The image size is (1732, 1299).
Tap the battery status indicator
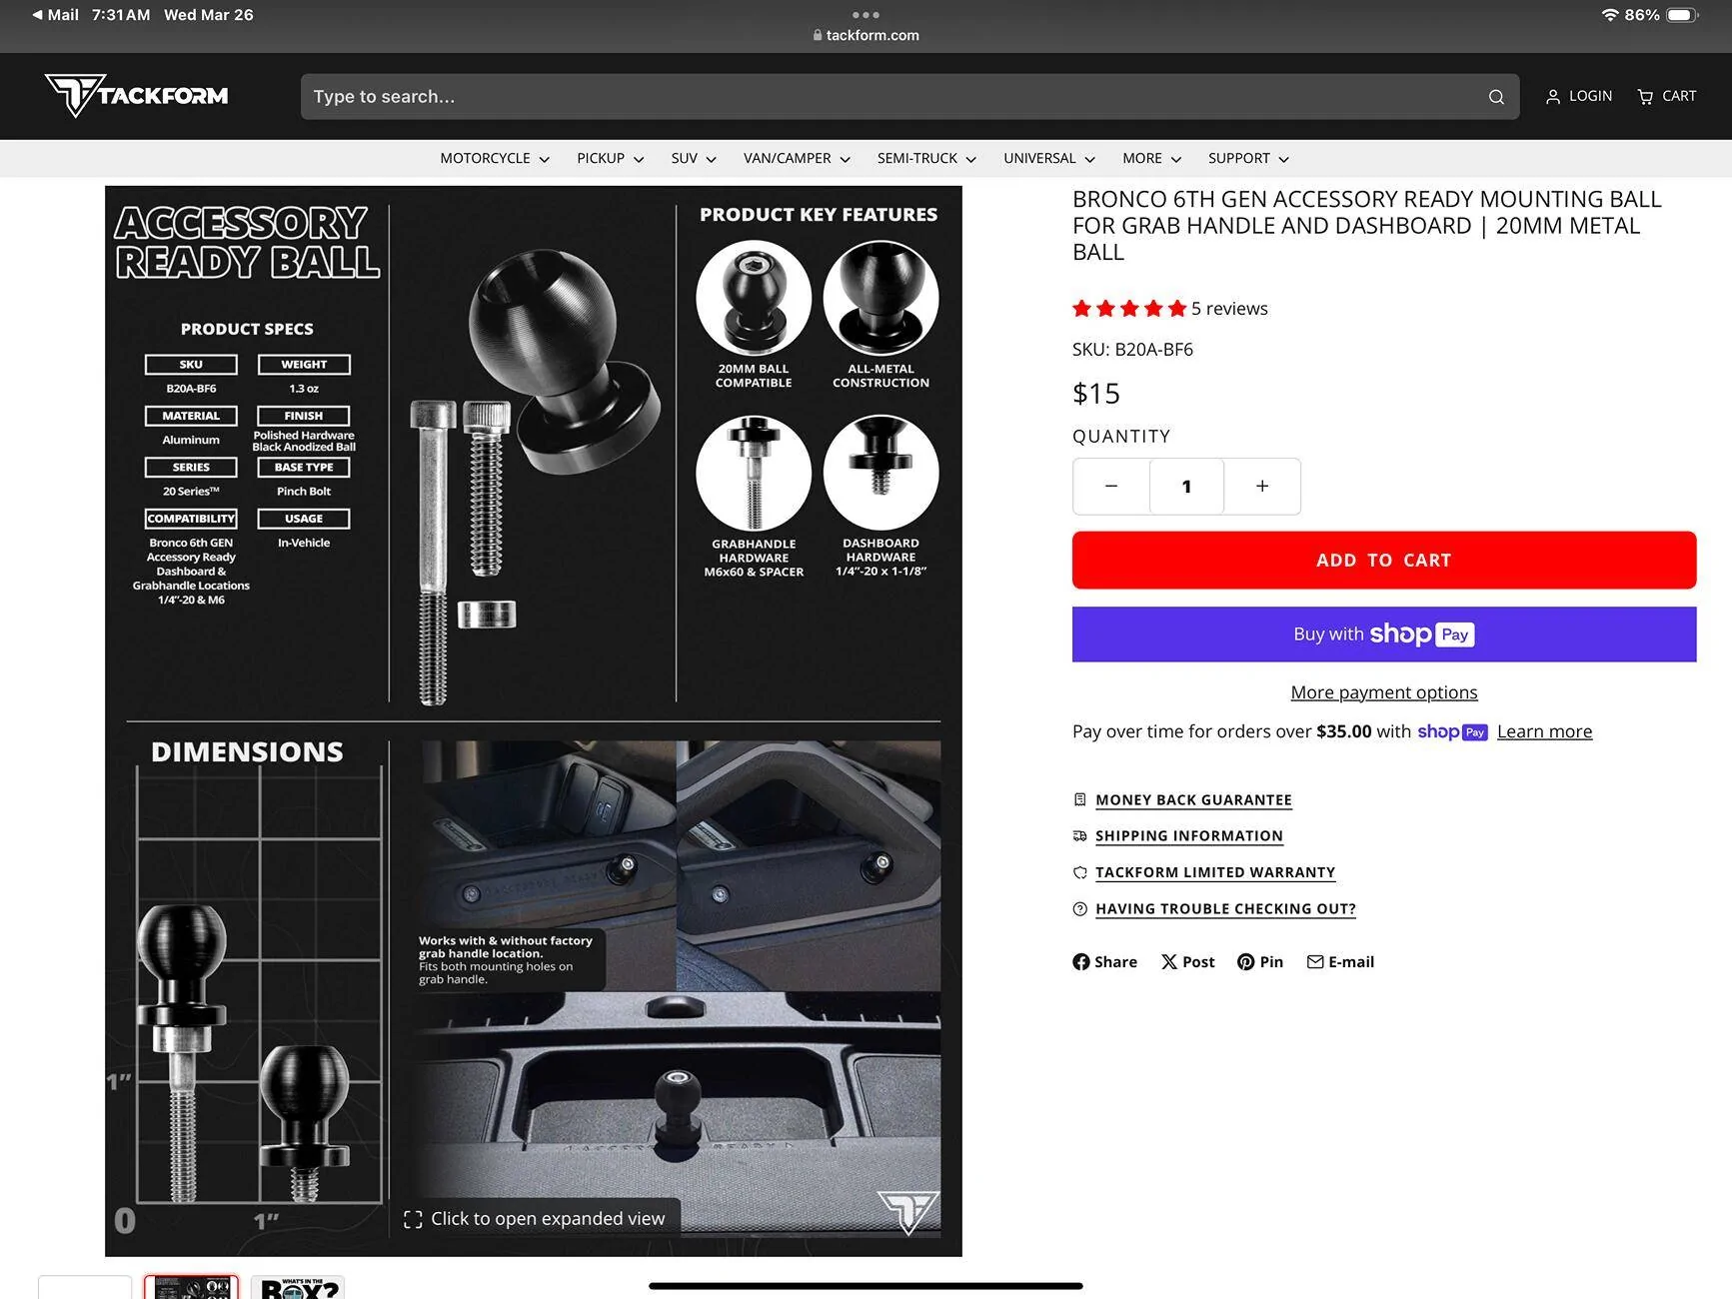click(x=1682, y=15)
